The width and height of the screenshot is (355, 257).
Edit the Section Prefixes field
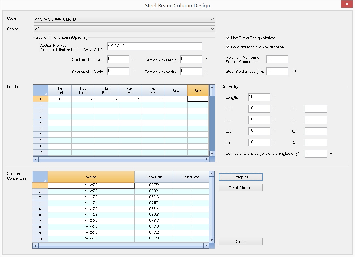pyautogui.click(x=155, y=46)
